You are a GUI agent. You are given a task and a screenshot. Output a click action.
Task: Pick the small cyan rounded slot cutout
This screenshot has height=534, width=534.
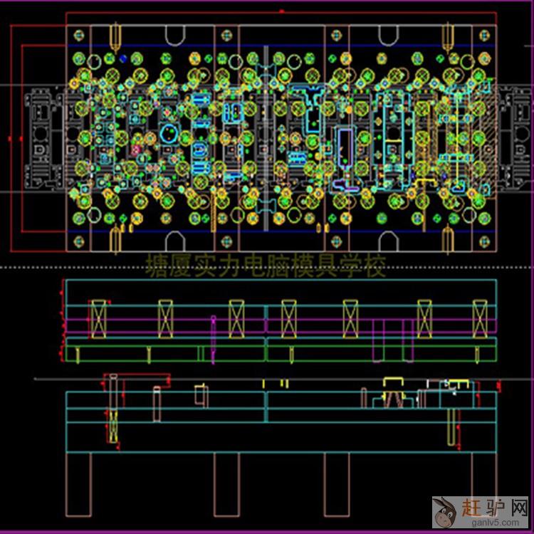(199, 150)
